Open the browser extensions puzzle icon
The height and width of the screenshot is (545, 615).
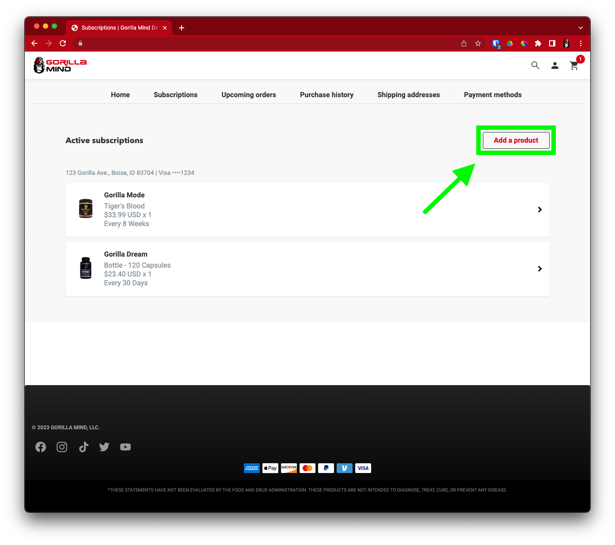coord(538,43)
